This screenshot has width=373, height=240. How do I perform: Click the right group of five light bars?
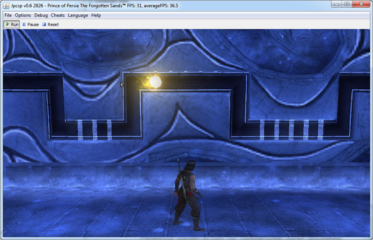point(292,130)
